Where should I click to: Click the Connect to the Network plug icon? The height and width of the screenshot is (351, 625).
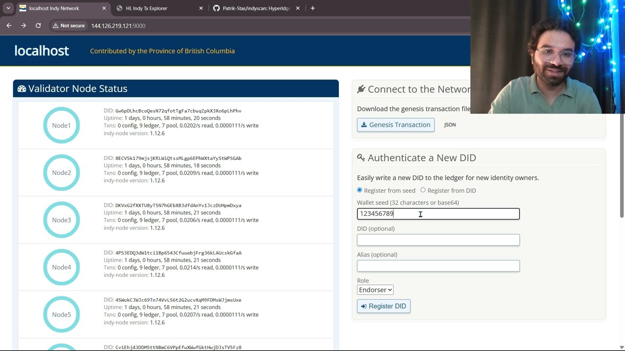tap(361, 89)
